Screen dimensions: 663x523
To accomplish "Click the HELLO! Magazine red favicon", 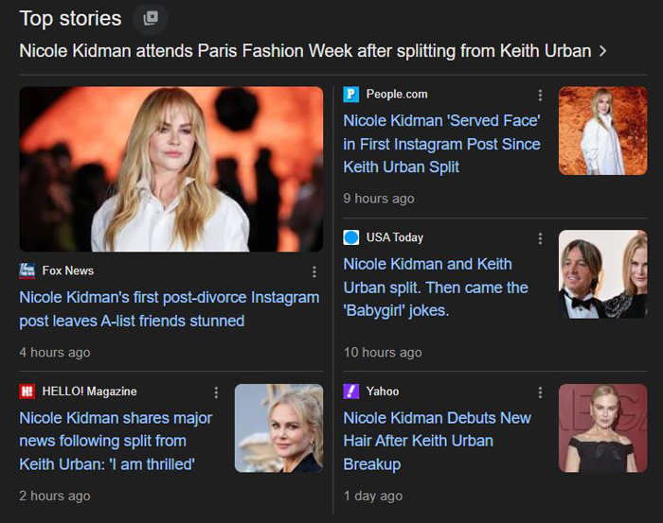I will click(27, 392).
